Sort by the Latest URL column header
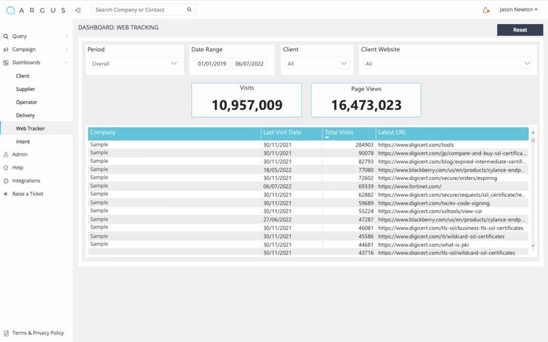 coord(452,133)
